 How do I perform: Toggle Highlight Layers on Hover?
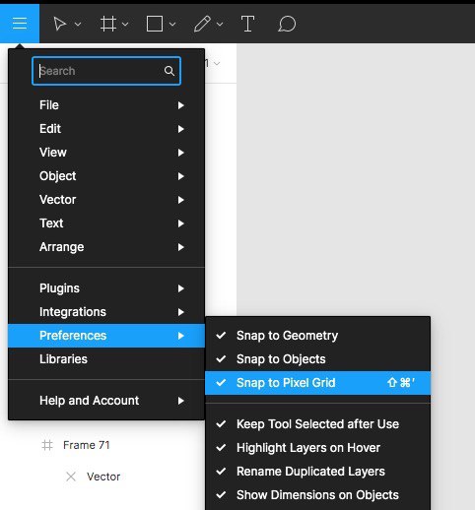317,448
